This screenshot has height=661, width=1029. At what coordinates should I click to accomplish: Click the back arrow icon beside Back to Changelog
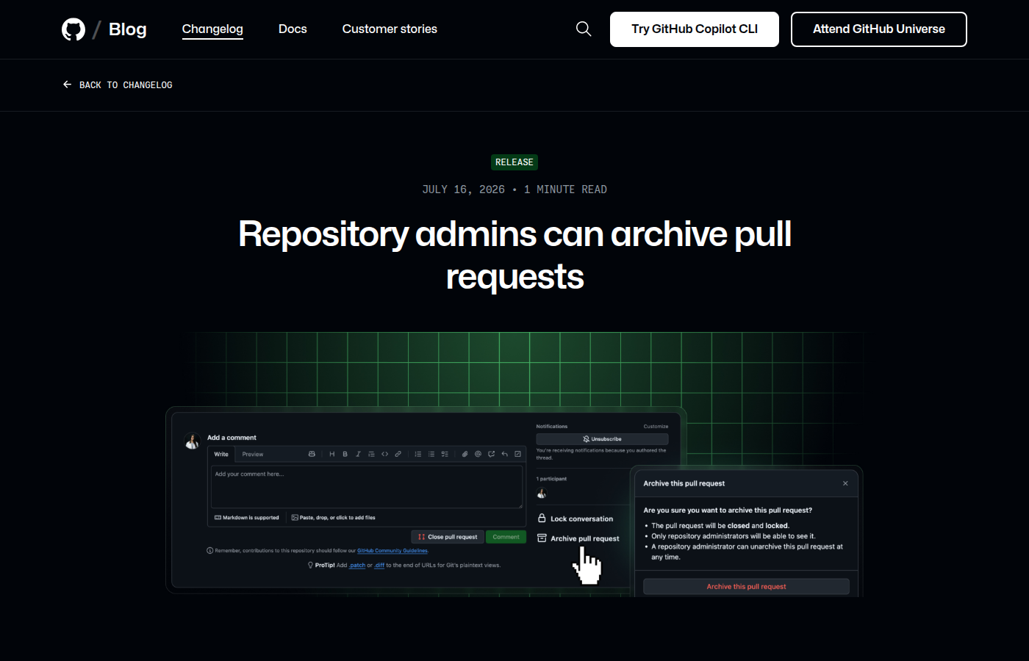(67, 84)
